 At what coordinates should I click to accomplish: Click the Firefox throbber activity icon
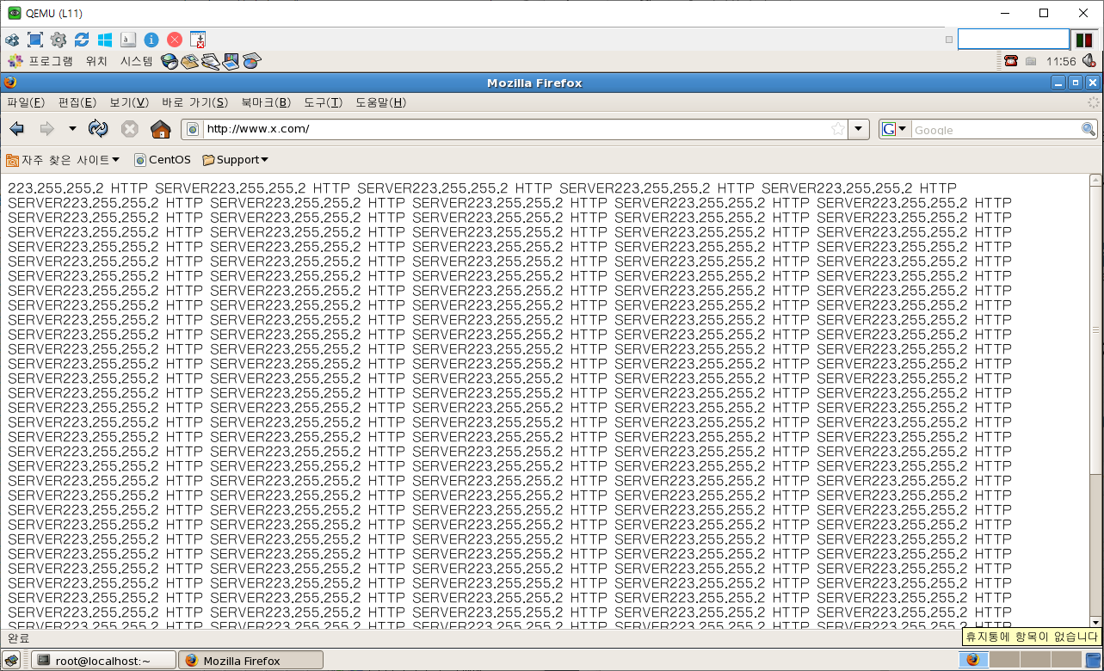(x=1093, y=102)
